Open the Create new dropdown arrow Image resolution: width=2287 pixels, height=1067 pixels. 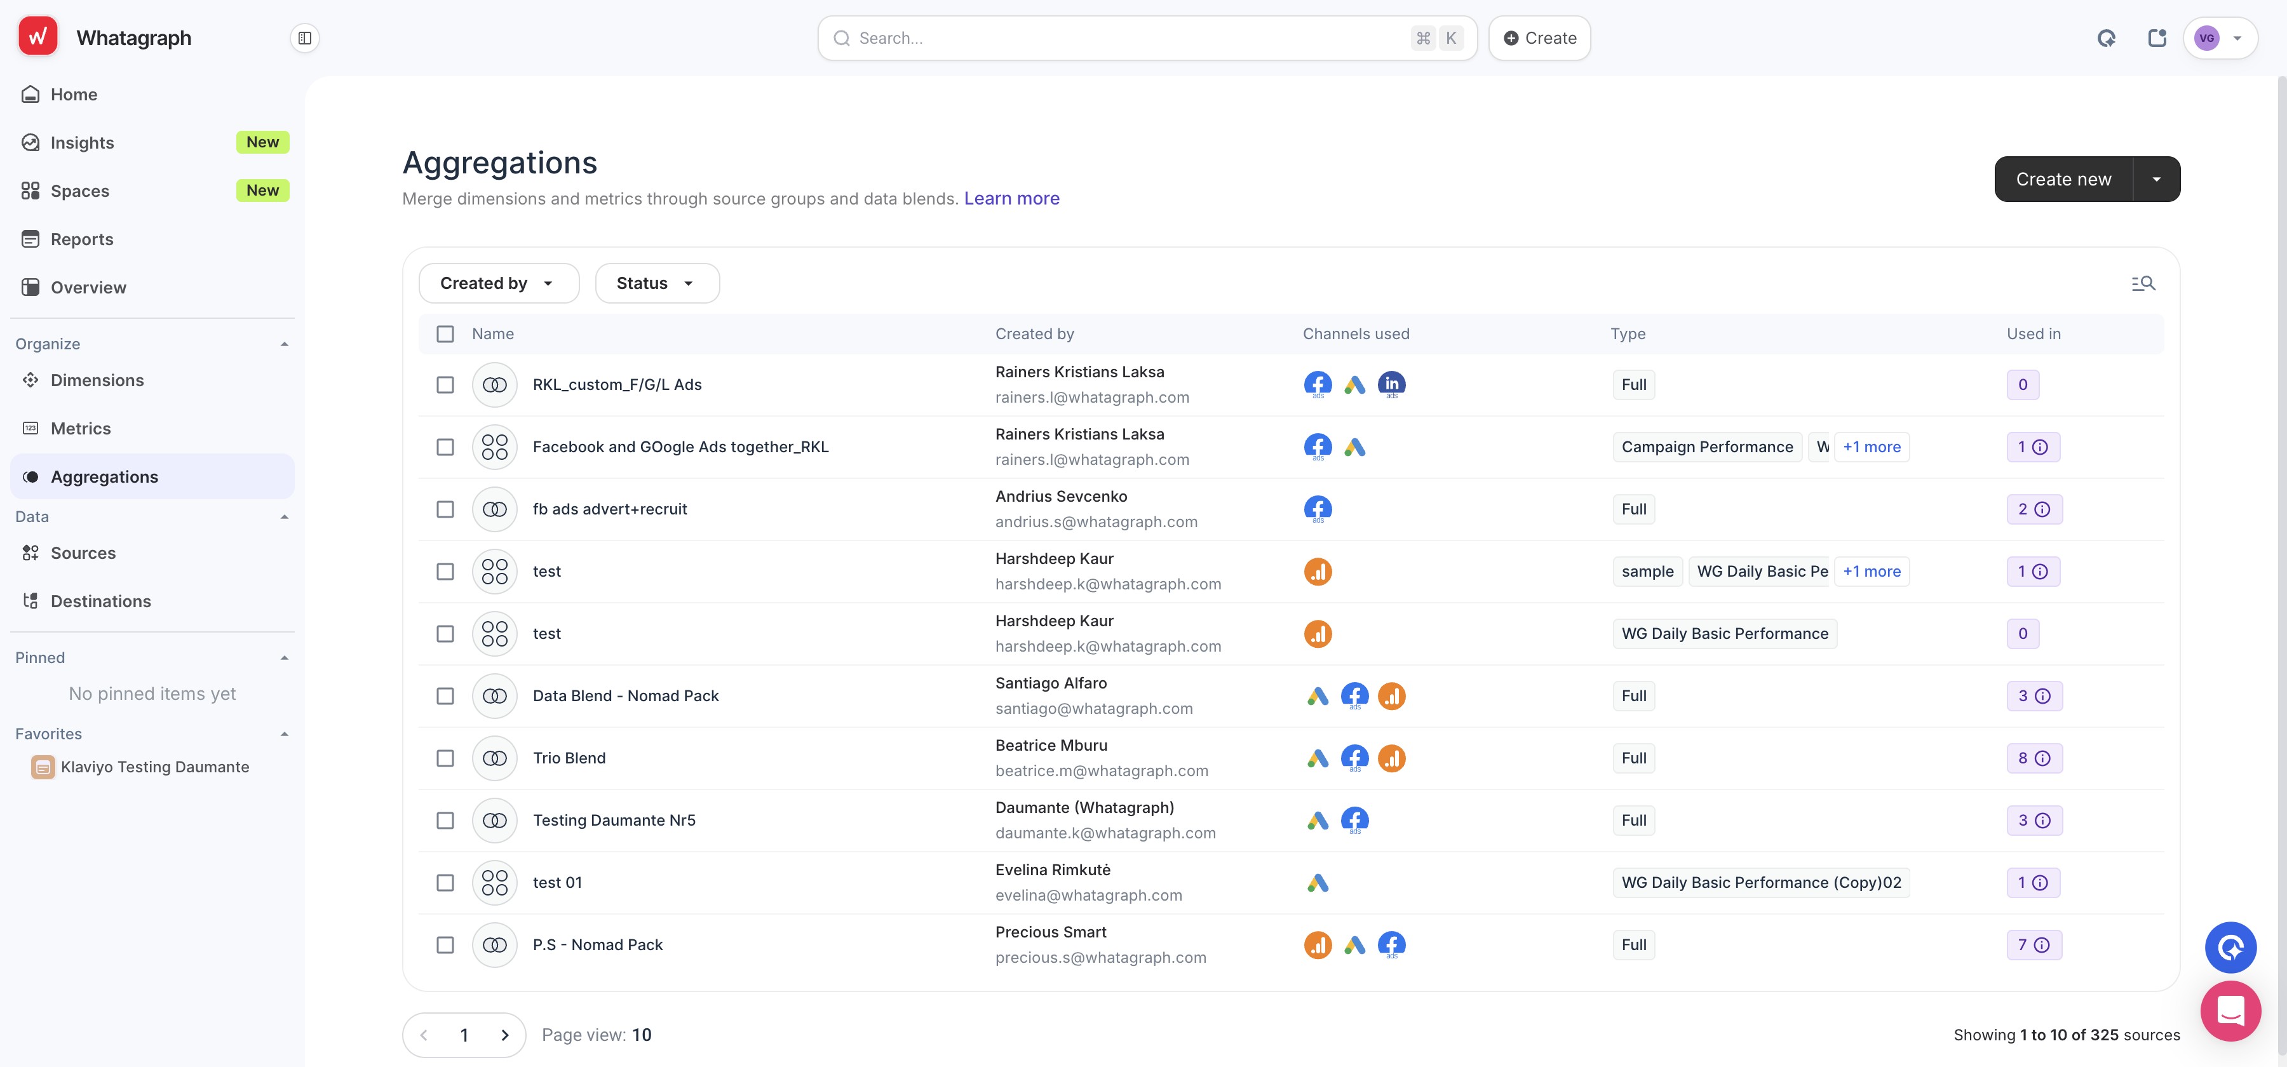pos(2155,179)
